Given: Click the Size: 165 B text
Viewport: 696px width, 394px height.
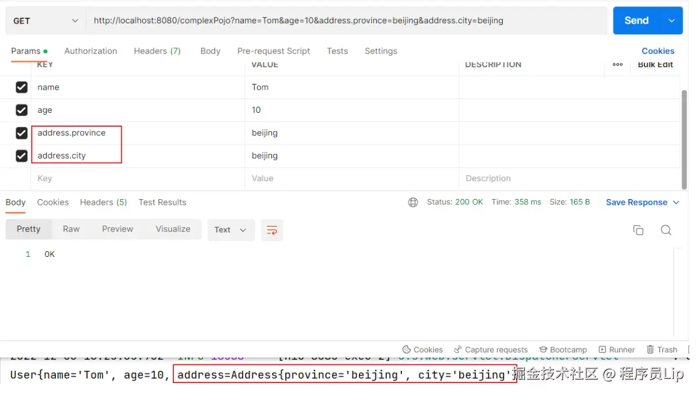Looking at the screenshot, I should coord(570,202).
